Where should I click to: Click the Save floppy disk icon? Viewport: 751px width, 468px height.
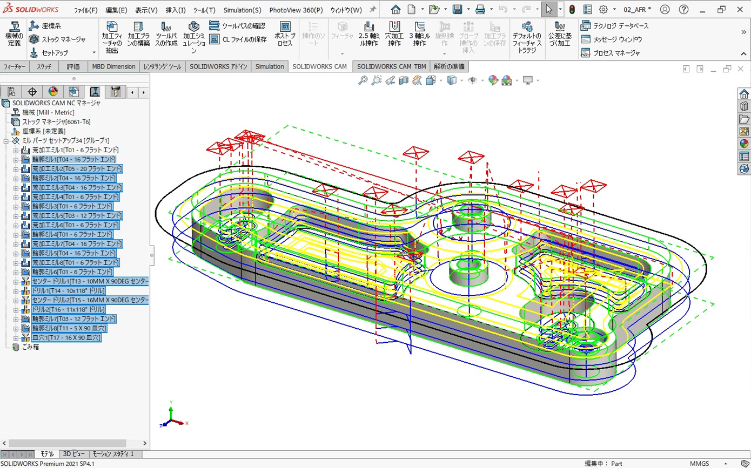[457, 9]
